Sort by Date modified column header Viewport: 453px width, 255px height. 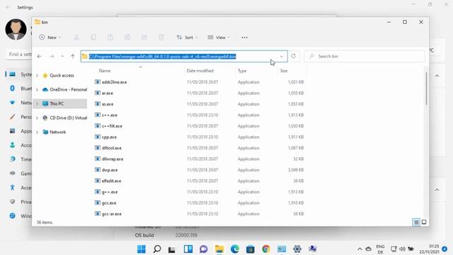200,71
